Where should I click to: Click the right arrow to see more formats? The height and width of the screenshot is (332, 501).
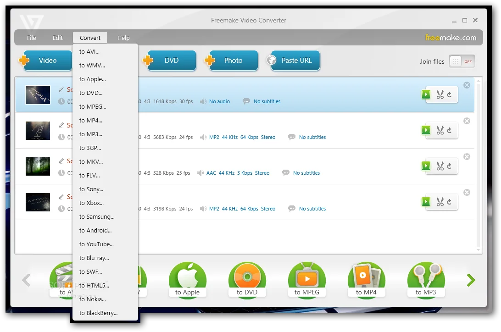tap(471, 280)
